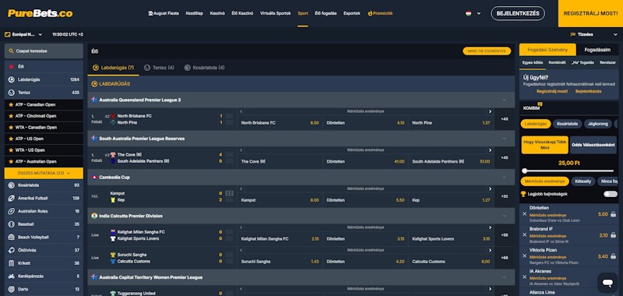Click the BEJELENTKEZÉS login button

(518, 13)
